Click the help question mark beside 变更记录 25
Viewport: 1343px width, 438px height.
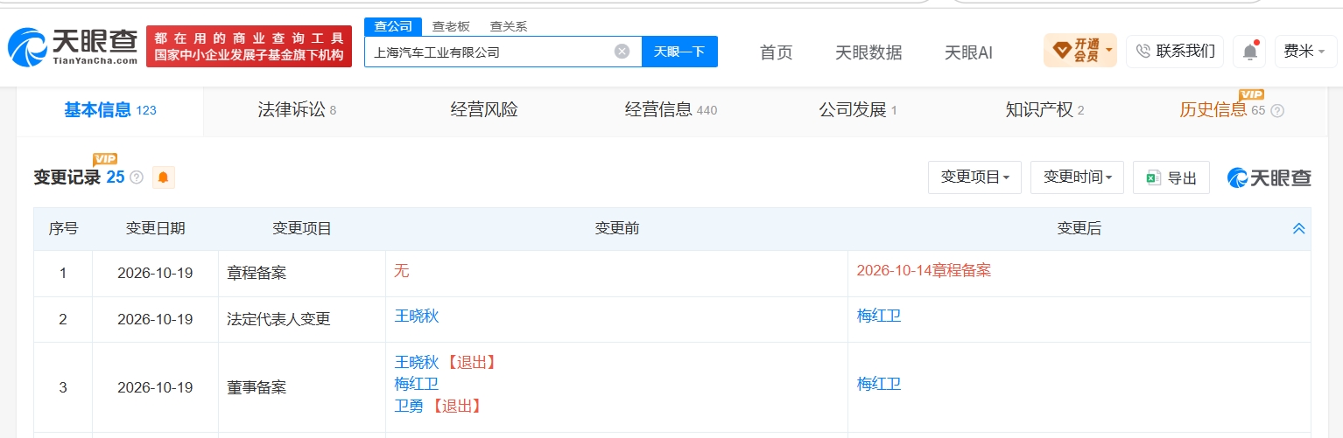tap(137, 177)
